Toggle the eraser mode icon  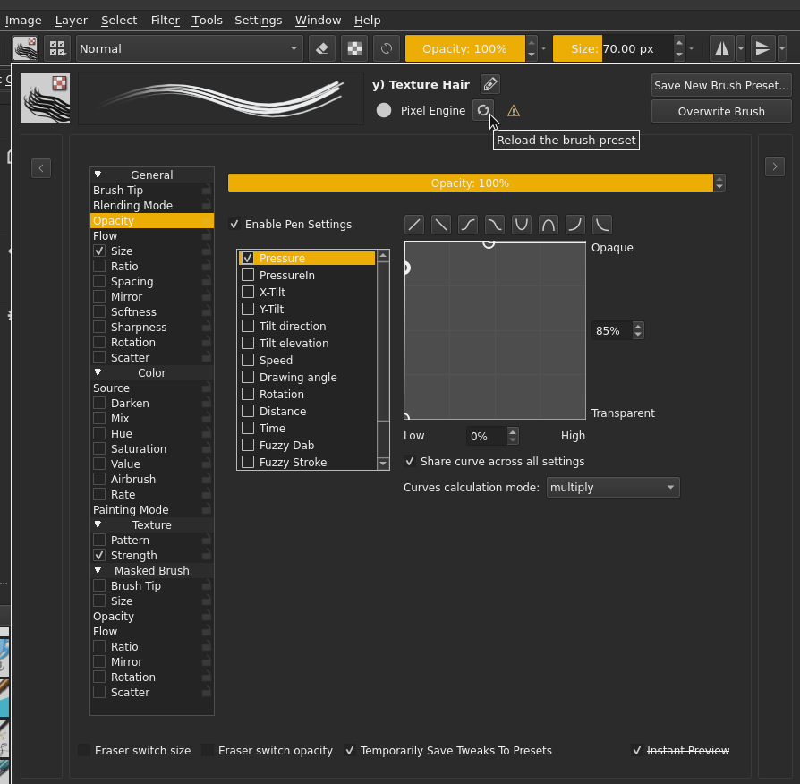tap(322, 48)
